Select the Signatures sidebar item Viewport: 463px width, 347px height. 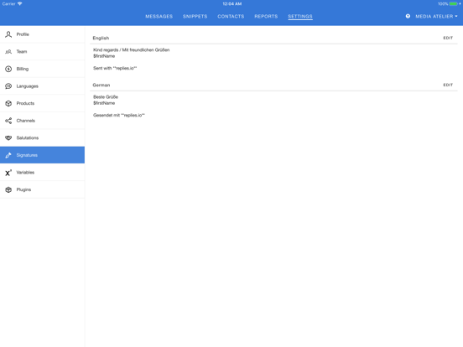coord(42,155)
